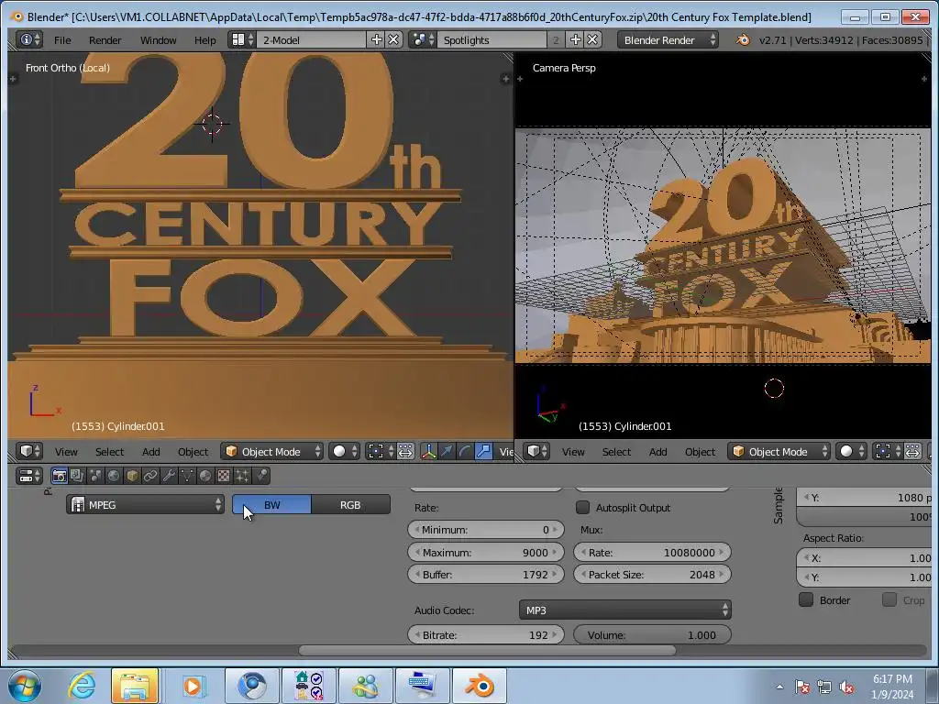The height and width of the screenshot is (704, 939).
Task: Click the Packet Size field 2048
Action: (x=652, y=575)
